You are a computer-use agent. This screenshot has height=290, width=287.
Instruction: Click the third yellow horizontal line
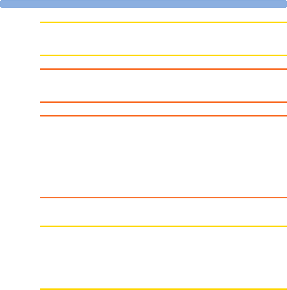coord(163,226)
